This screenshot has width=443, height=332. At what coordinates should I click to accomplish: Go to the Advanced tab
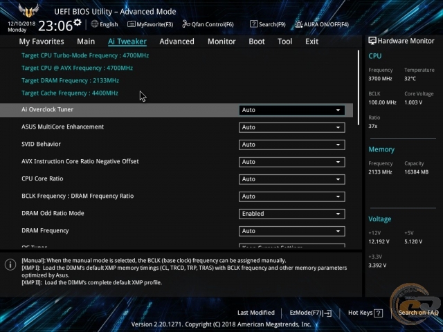click(177, 41)
